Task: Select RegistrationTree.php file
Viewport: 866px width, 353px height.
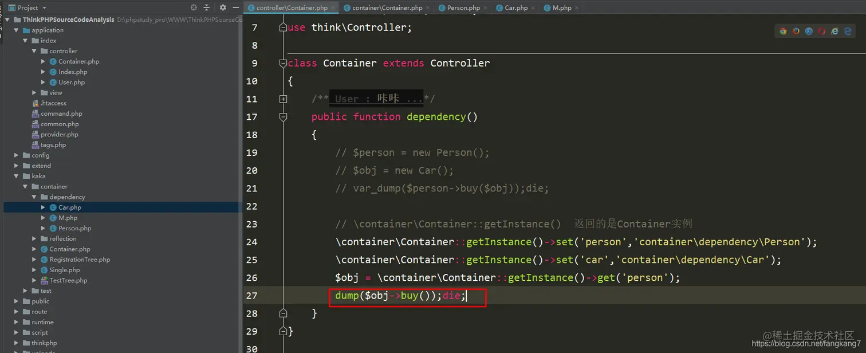Action: click(80, 260)
